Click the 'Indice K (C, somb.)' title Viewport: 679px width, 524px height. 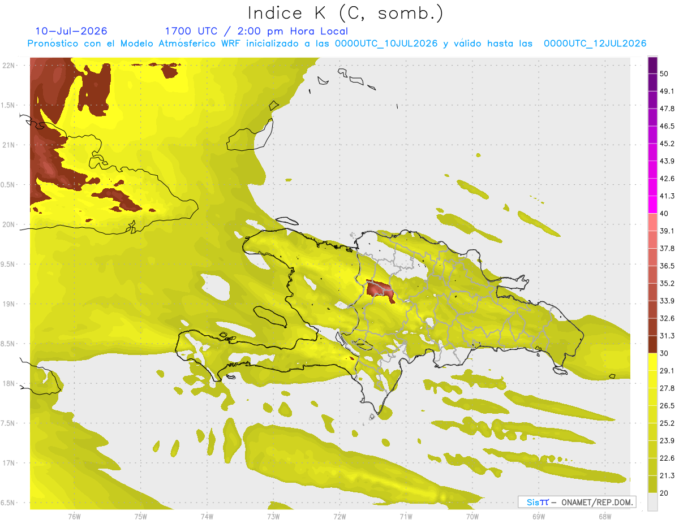tap(346, 12)
